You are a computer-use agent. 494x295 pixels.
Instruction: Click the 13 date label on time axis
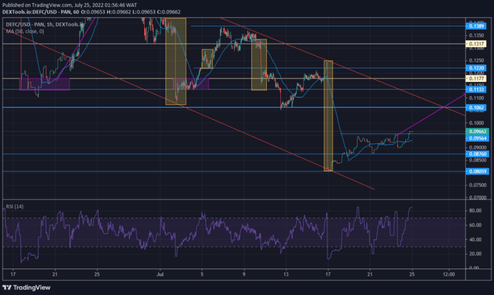click(x=286, y=274)
